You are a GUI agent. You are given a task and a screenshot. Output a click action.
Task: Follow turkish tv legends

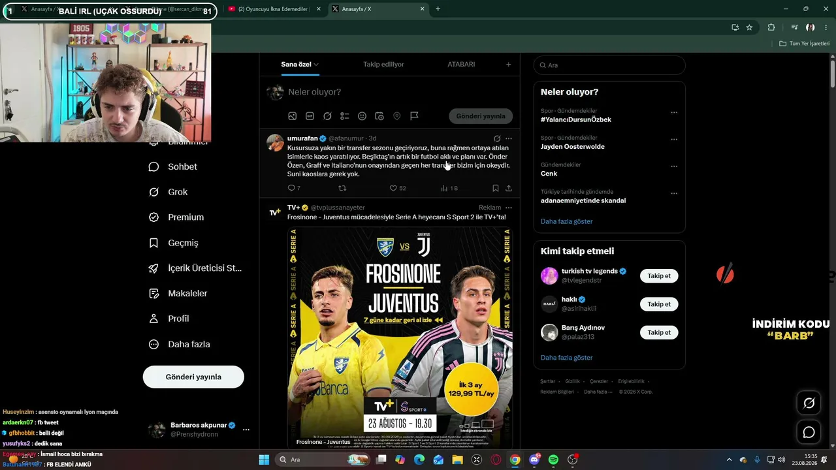(x=659, y=275)
